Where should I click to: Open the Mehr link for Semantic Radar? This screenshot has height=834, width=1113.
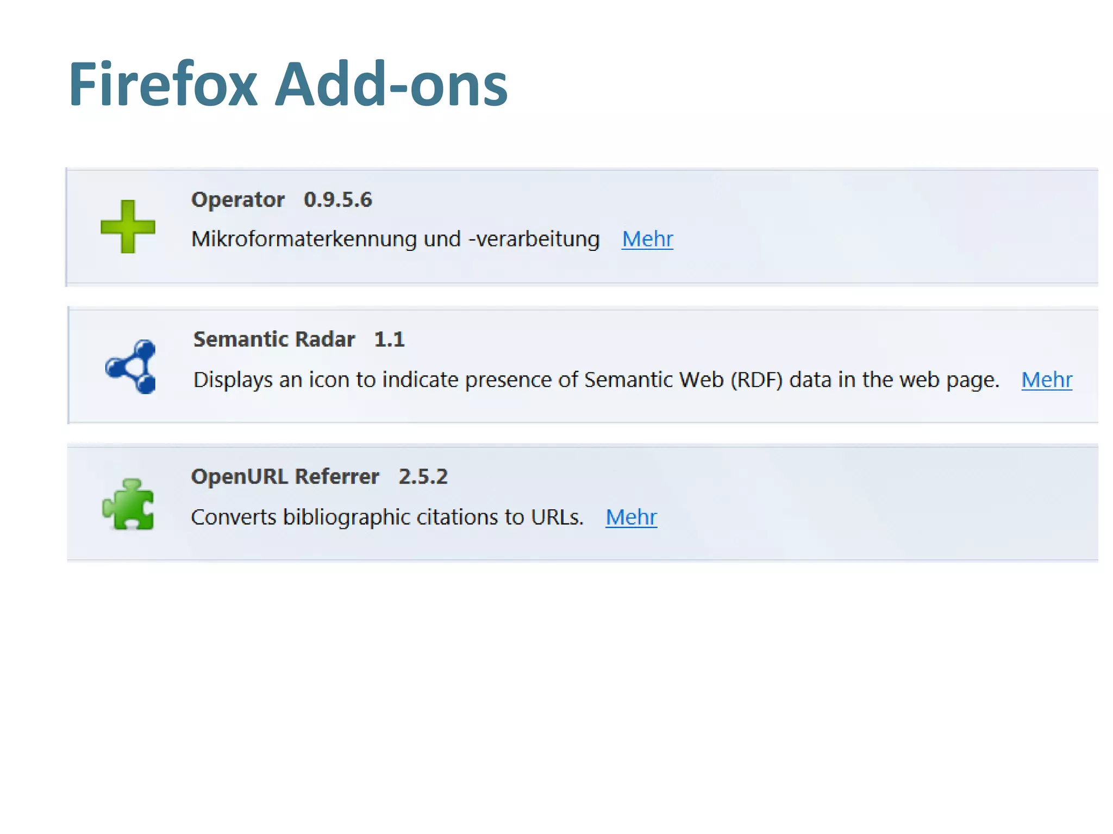pyautogui.click(x=1046, y=380)
